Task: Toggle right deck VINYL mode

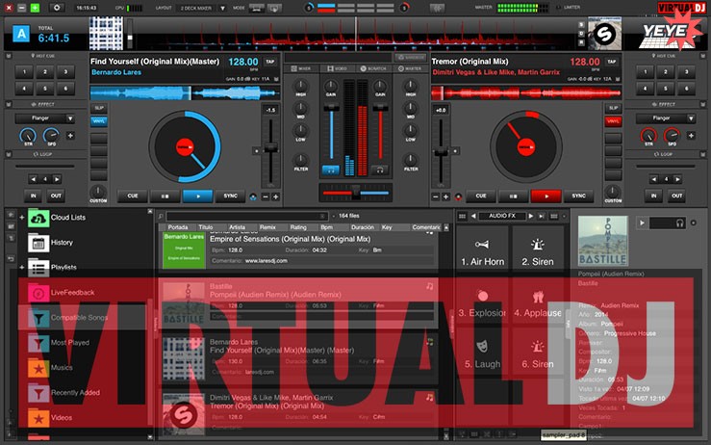Action: pos(613,121)
